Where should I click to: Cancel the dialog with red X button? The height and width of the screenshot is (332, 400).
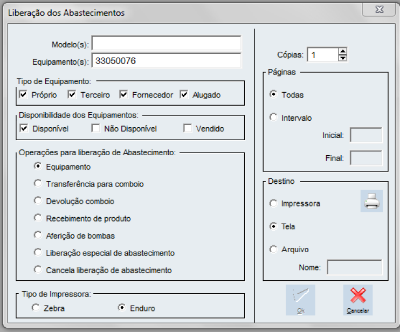357,300
